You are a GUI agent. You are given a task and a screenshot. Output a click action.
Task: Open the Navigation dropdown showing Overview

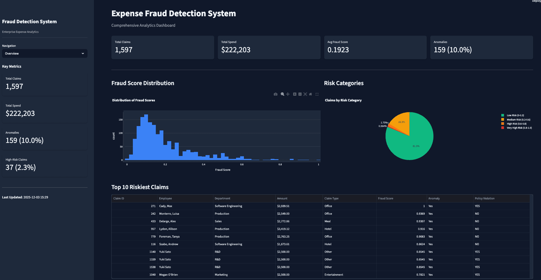45,53
